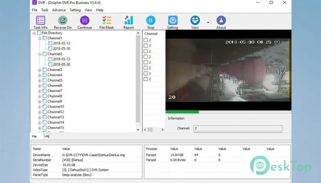Screen dimensions: 321x183
Task: Select the Channel14 tree item label
Action: 55,122
